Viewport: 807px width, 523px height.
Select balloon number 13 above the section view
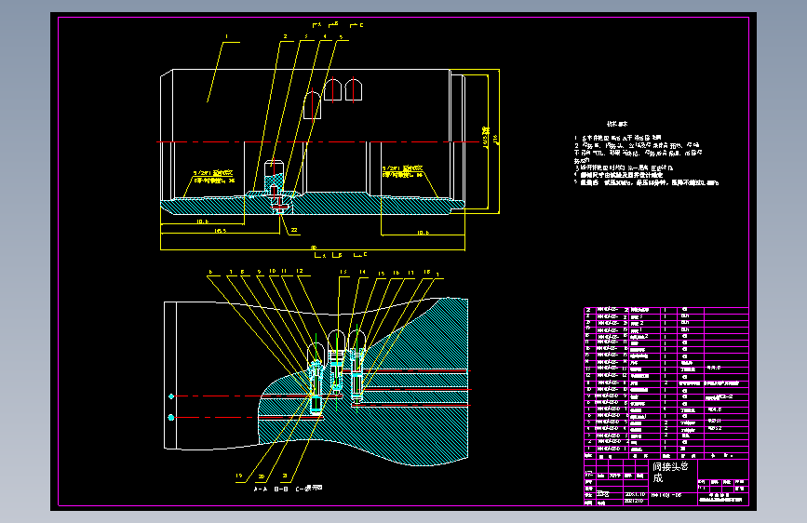click(343, 272)
